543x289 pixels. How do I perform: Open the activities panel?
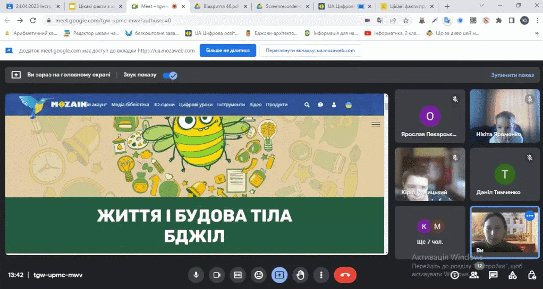pyautogui.click(x=513, y=275)
